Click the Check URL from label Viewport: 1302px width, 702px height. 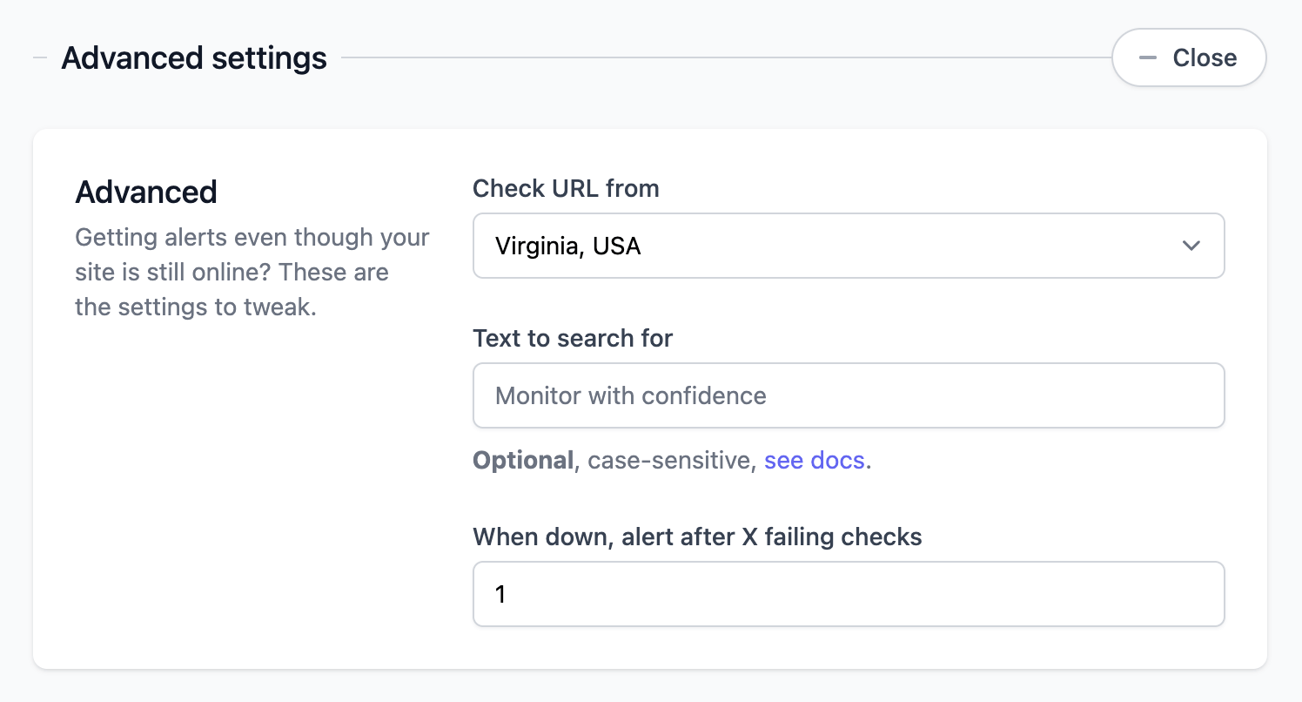pyautogui.click(x=566, y=188)
